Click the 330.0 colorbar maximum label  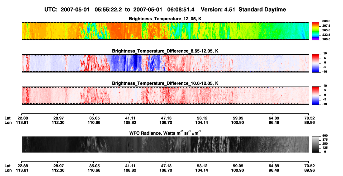[326, 21]
